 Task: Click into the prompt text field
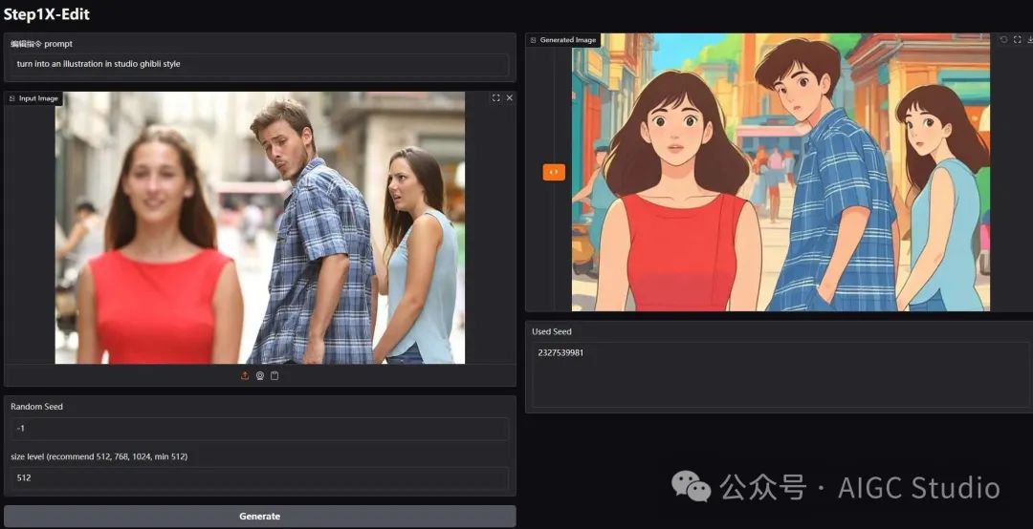pos(259,65)
